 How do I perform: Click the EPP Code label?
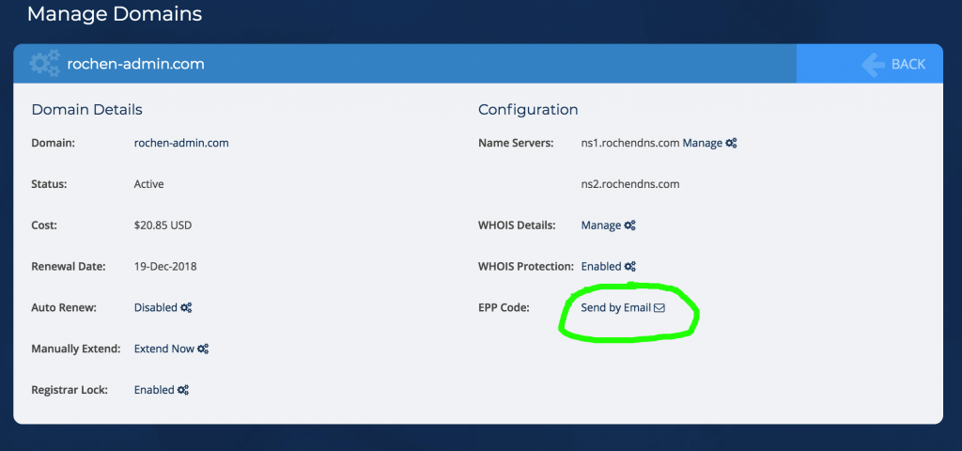click(504, 307)
